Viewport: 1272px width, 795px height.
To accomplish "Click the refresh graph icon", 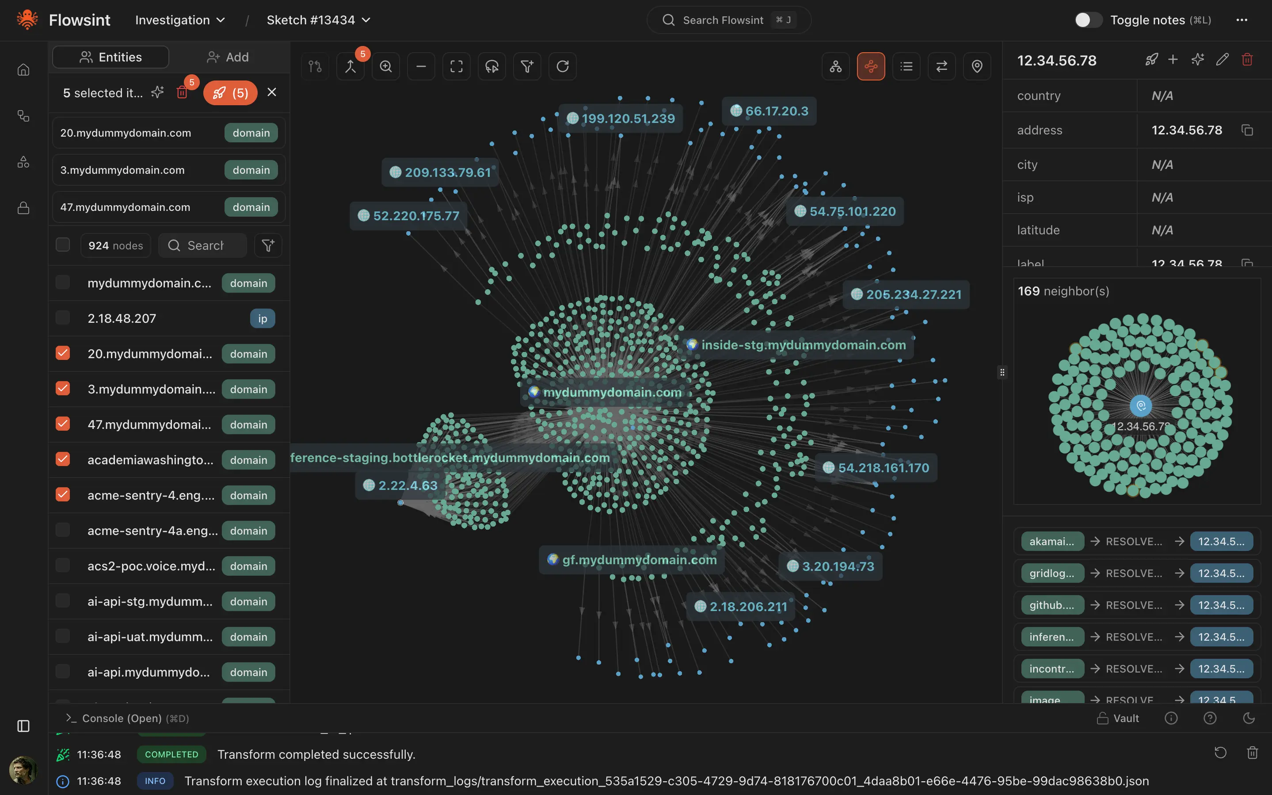I will pyautogui.click(x=563, y=66).
